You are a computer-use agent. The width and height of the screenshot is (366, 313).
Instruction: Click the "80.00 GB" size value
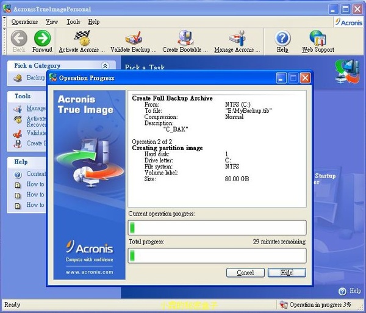point(237,179)
